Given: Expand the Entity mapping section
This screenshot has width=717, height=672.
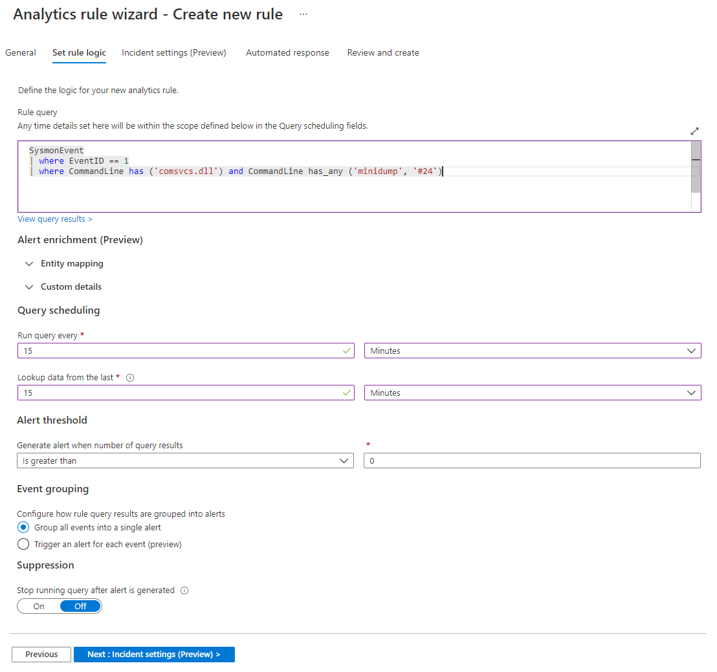Looking at the screenshot, I should tap(29, 264).
